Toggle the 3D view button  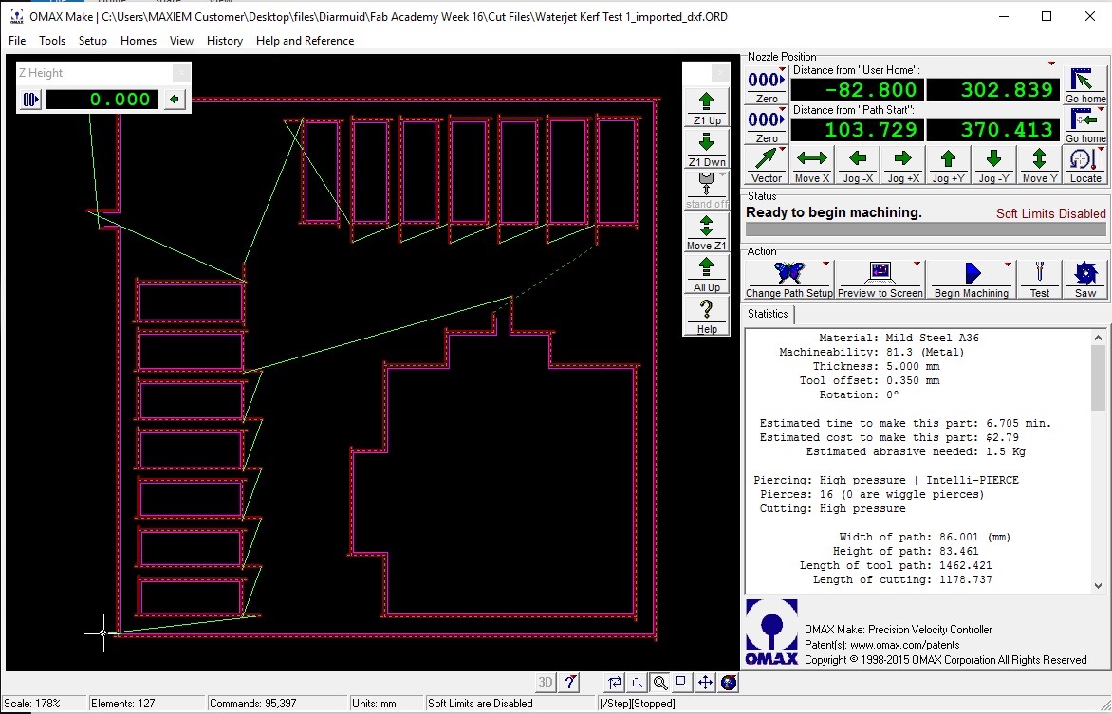[x=545, y=682]
